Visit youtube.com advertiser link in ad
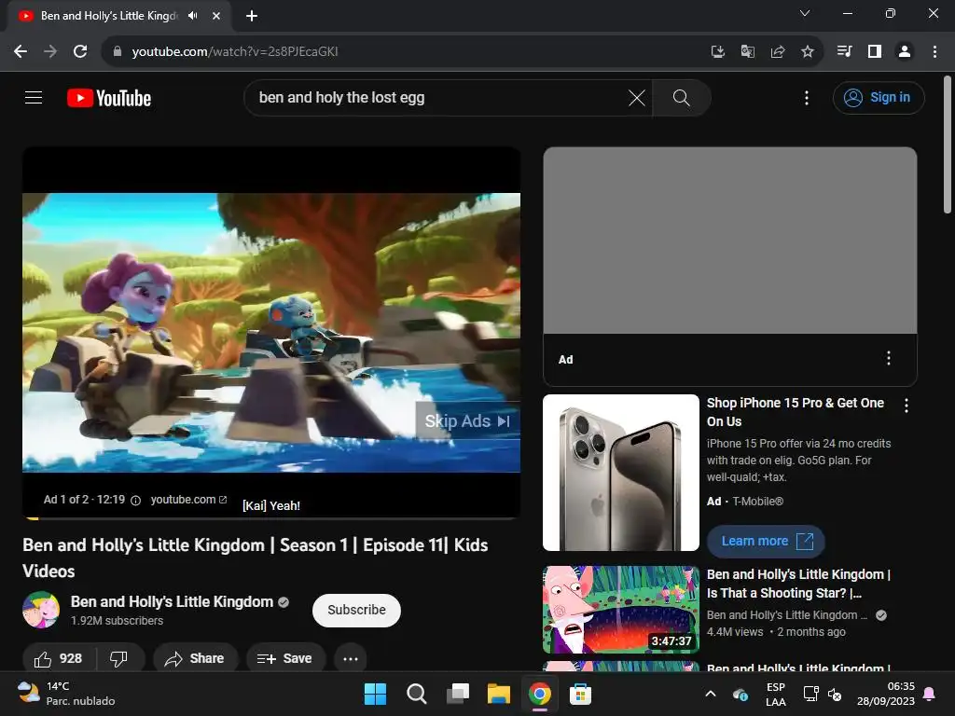This screenshot has height=716, width=955. [188, 500]
